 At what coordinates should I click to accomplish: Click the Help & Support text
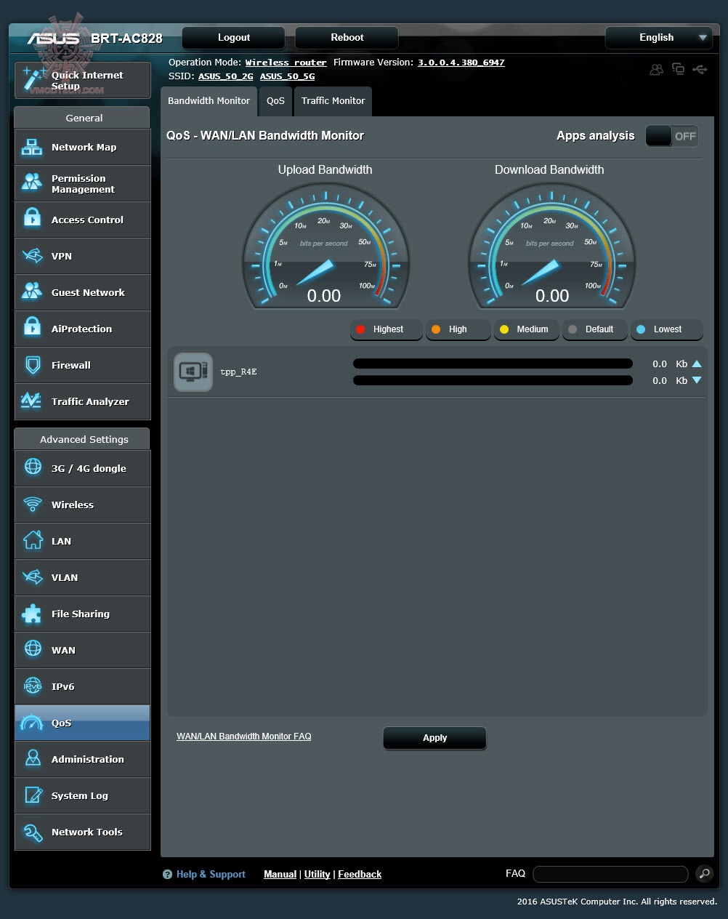coord(211,875)
